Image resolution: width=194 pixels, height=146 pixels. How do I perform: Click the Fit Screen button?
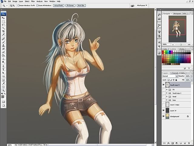(x=70, y=5)
